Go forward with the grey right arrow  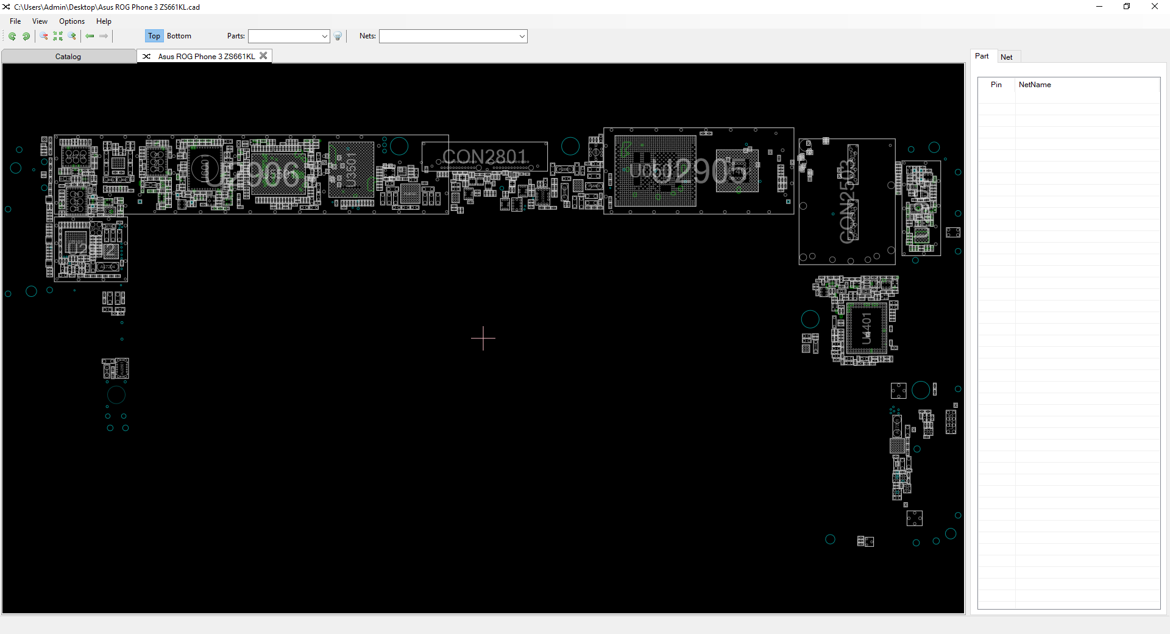pyautogui.click(x=104, y=36)
